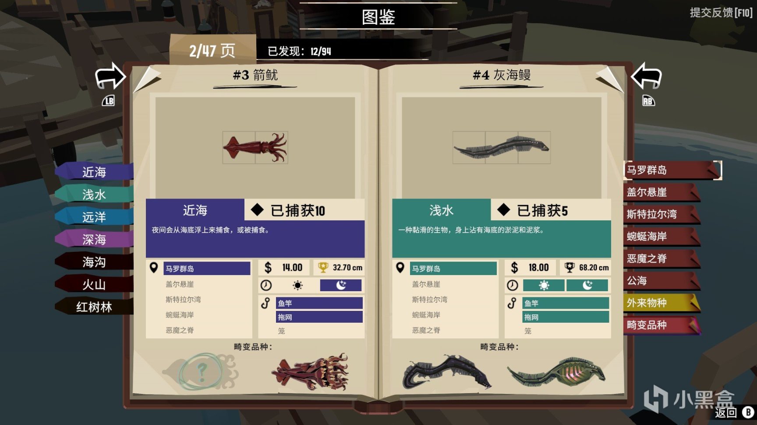
Task: Click location pin icon on left page
Action: [x=154, y=268]
